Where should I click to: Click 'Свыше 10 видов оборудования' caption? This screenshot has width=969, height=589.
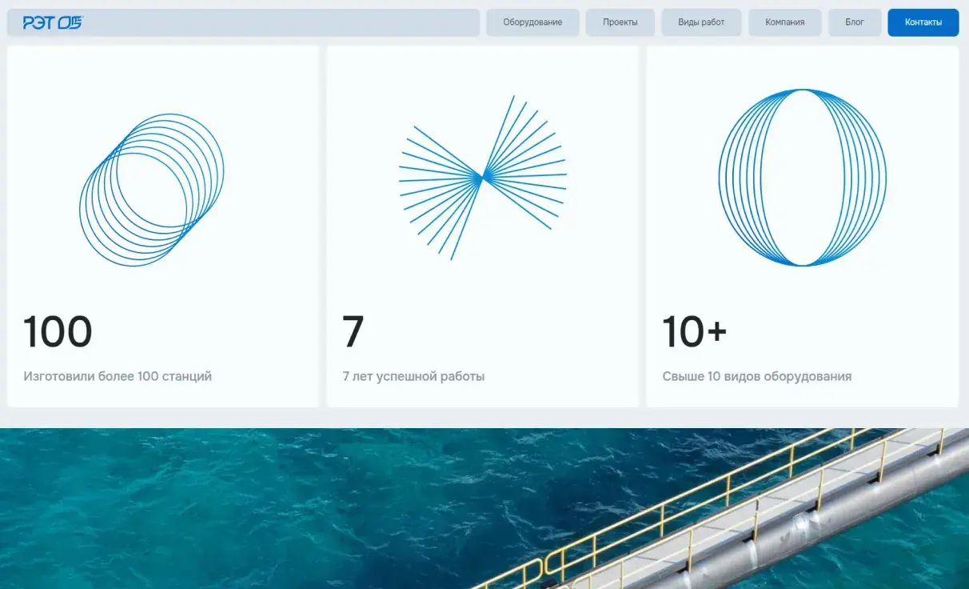pos(756,376)
